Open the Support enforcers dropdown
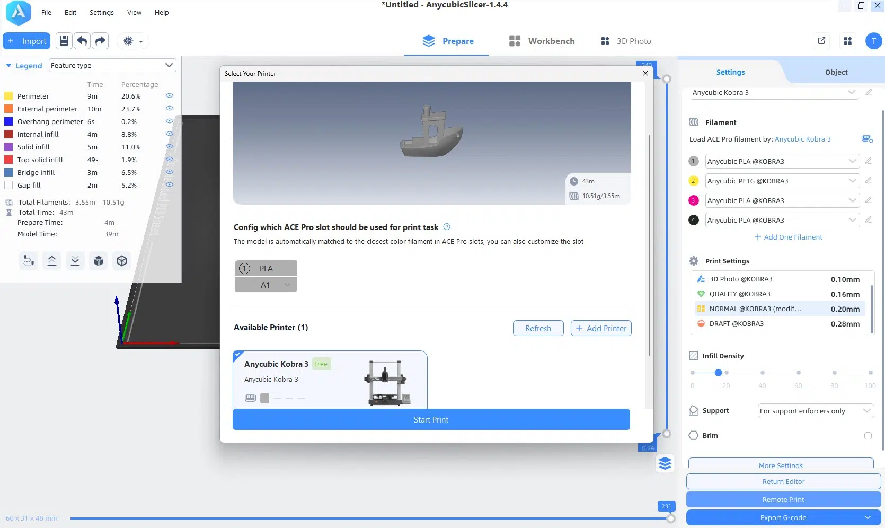Viewport: 885px width, 528px height. pyautogui.click(x=816, y=411)
